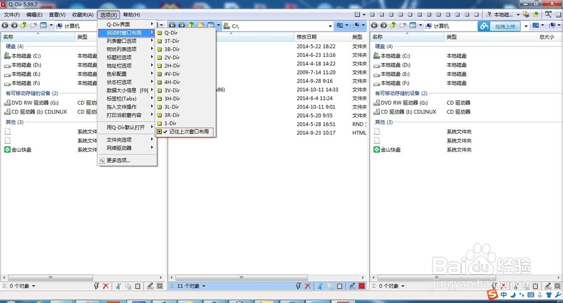This screenshot has height=303, width=563.
Task: Go up one folder in left pane
Action: point(24,25)
